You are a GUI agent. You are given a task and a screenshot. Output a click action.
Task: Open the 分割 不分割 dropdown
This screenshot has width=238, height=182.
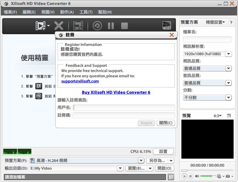click(x=228, y=98)
